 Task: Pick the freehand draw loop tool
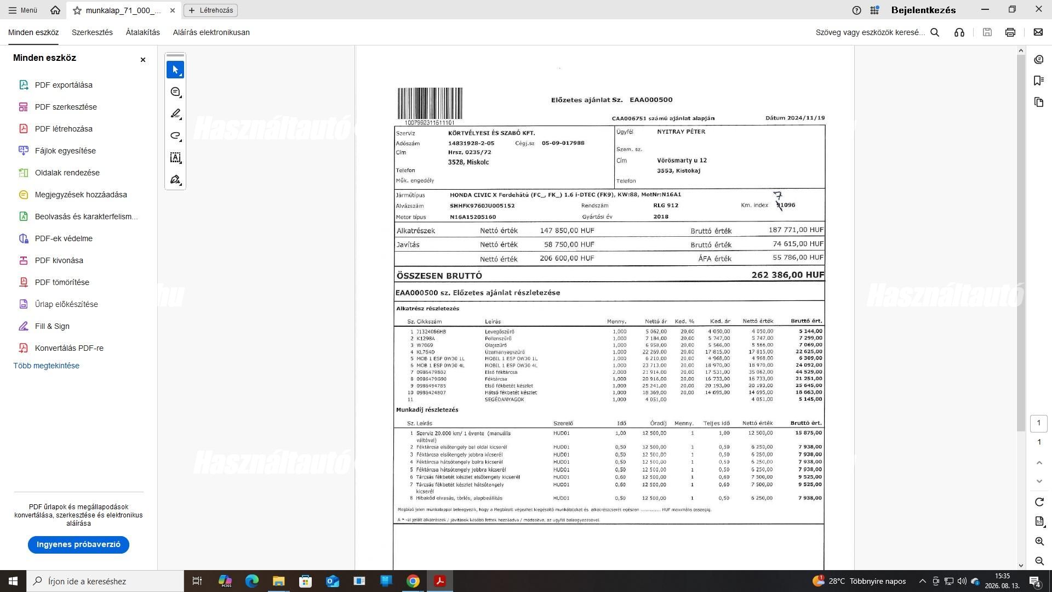[175, 136]
